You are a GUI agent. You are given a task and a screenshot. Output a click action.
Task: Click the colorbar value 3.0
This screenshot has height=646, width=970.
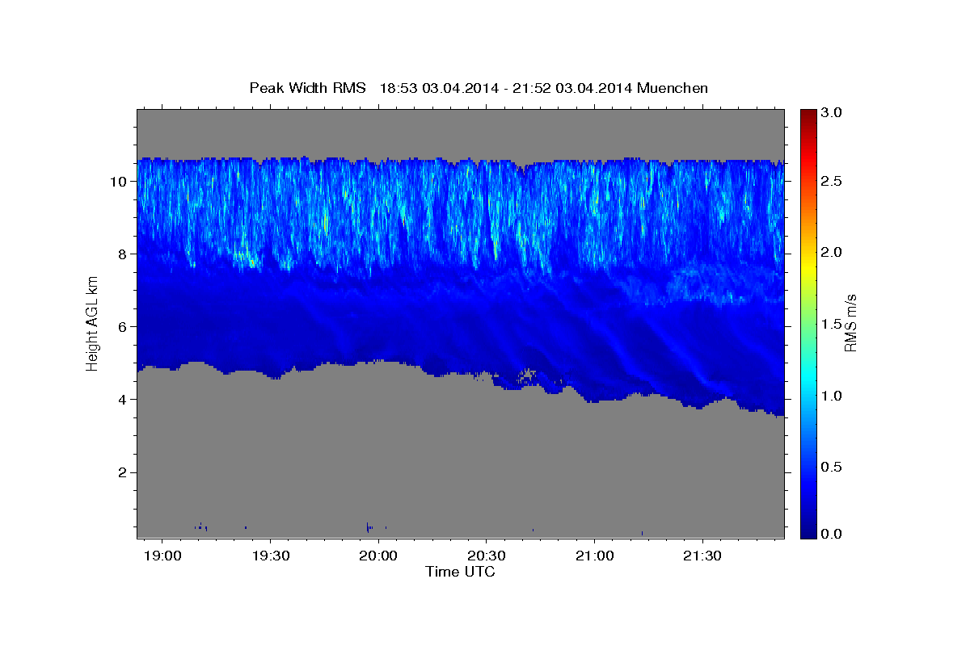831,113
